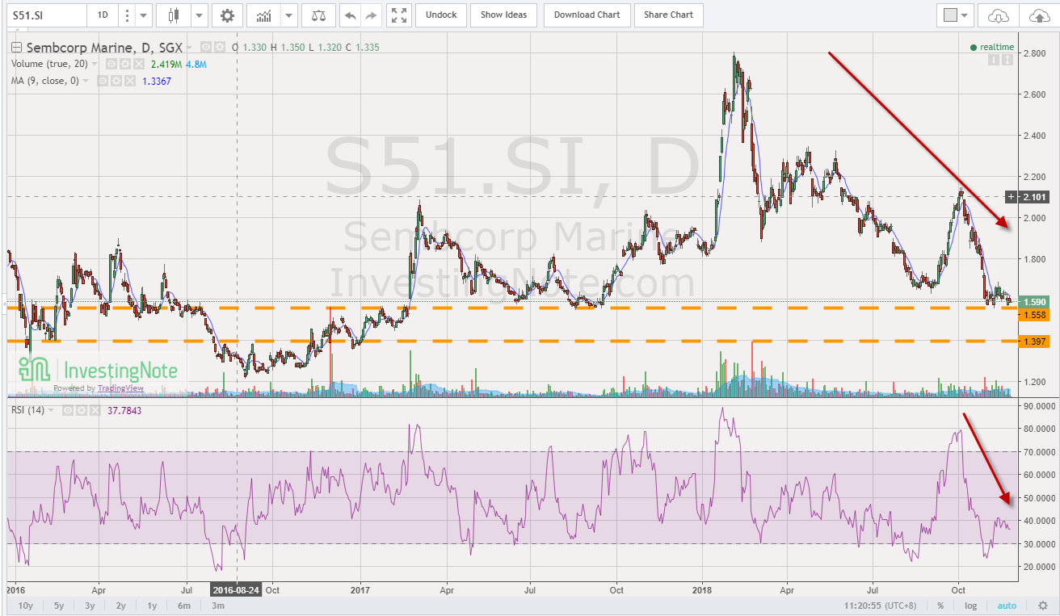Screen dimensions: 1060x616
Task: Undo the last chart action
Action: click(x=351, y=15)
